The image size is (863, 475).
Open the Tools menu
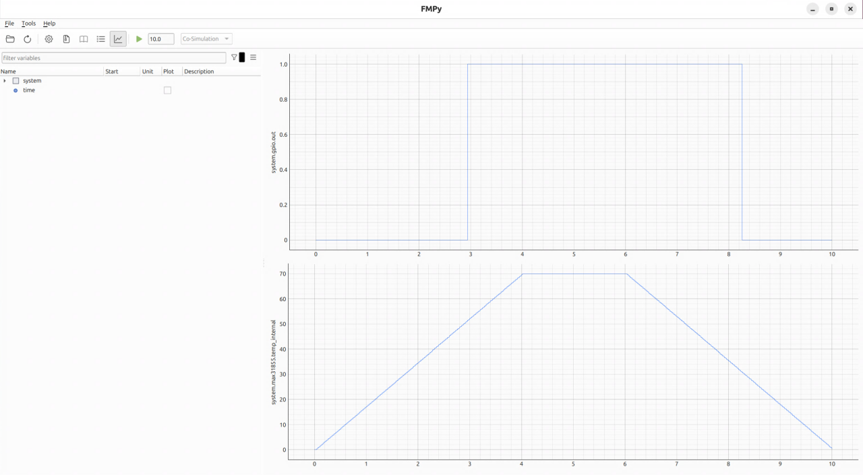[28, 24]
